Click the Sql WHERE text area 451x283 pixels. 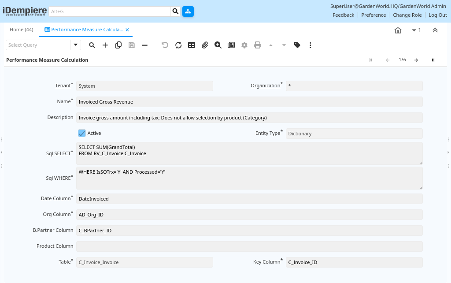[x=249, y=178]
